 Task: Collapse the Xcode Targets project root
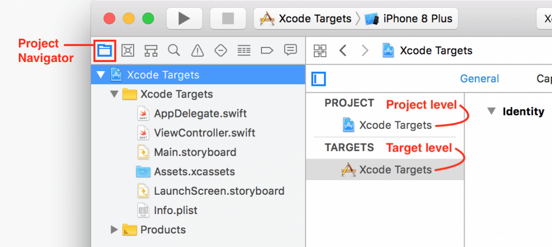[101, 75]
